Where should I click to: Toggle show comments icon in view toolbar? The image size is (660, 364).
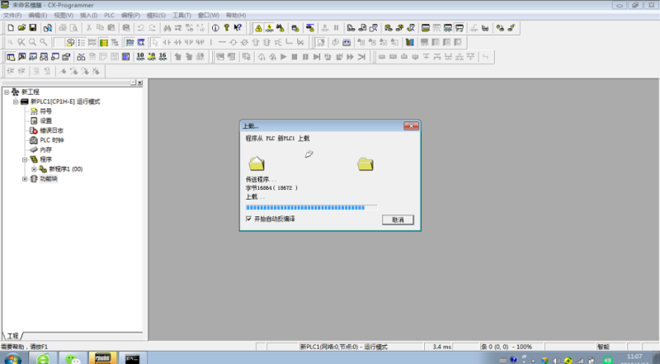[x=70, y=42]
